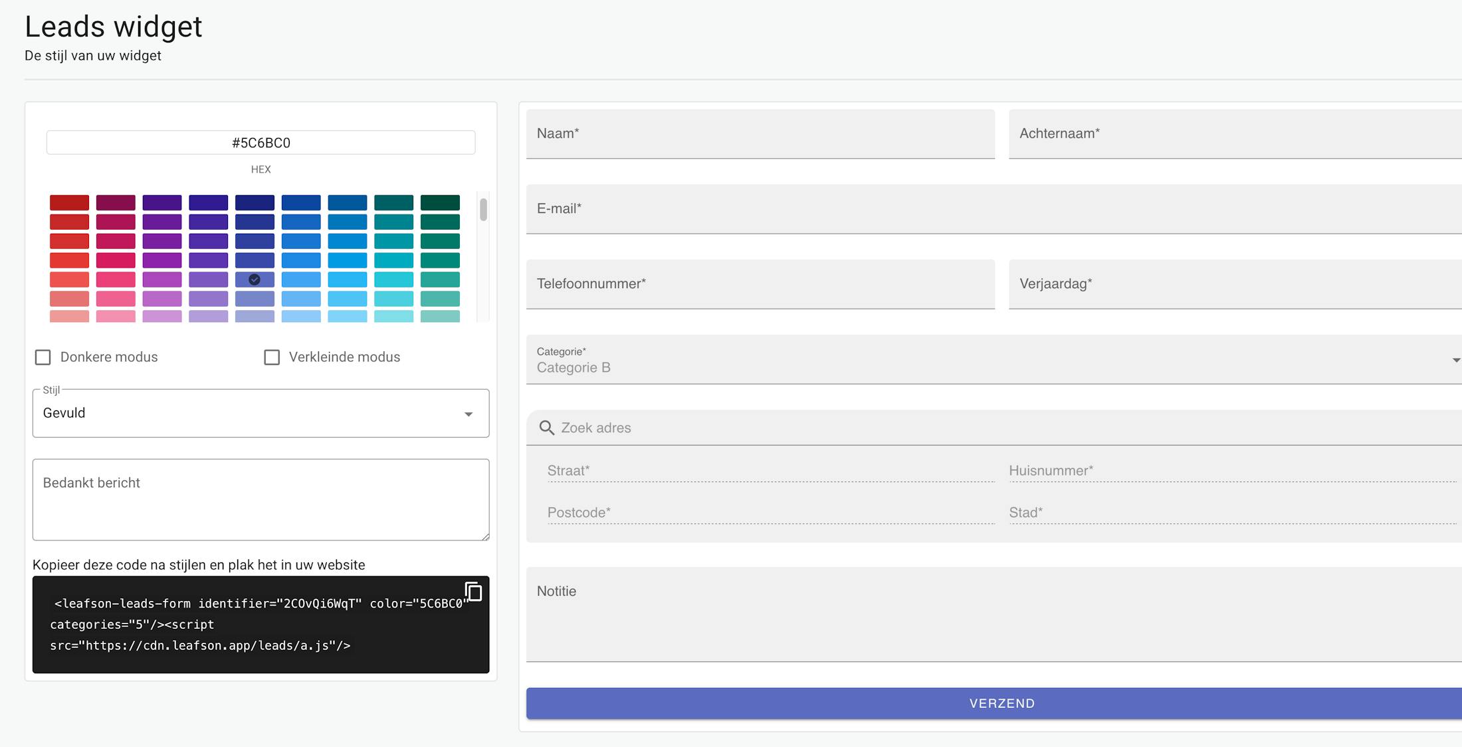The width and height of the screenshot is (1462, 747).
Task: Click the Straat field
Action: 771,471
